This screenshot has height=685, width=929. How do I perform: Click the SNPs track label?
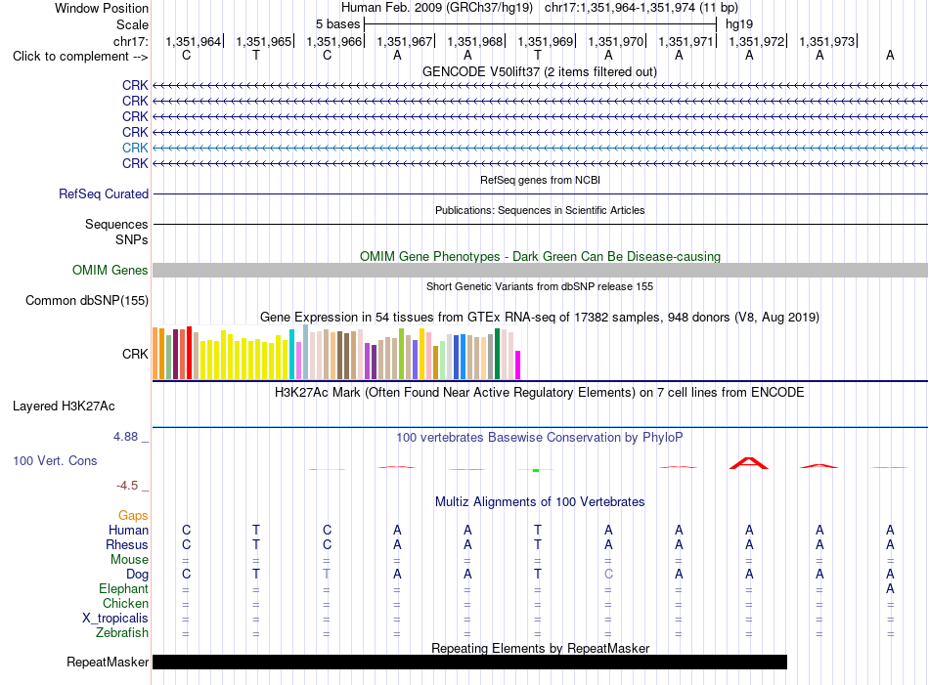click(132, 239)
